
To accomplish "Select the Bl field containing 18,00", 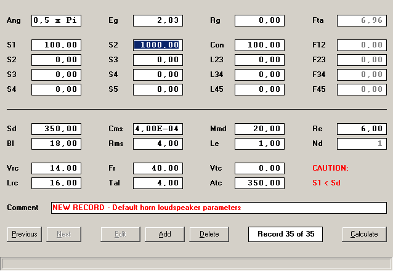I will point(56,144).
